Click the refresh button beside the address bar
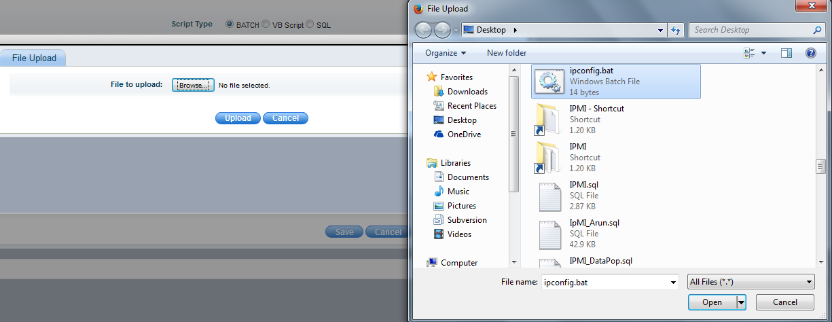The image size is (832, 322). [676, 30]
